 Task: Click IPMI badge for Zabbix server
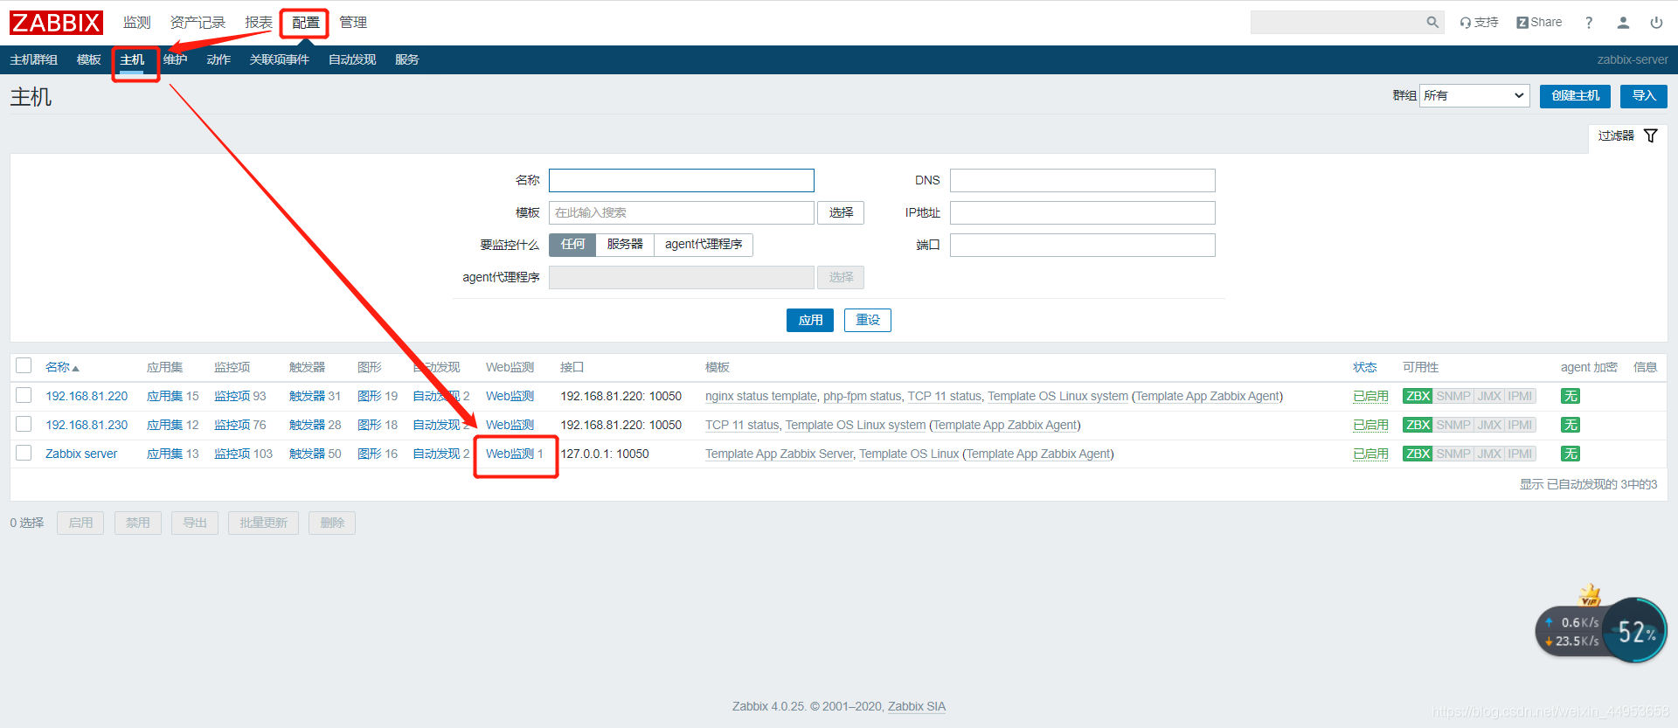pyautogui.click(x=1520, y=454)
